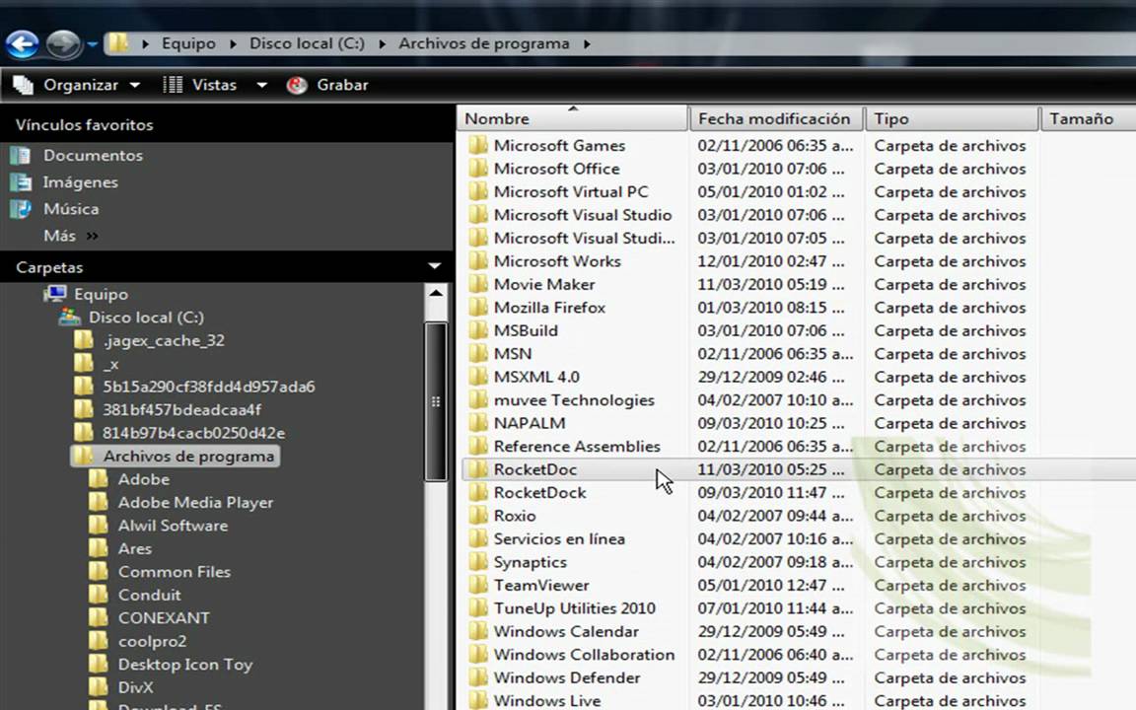The image size is (1136, 710).
Task: Select the _x folder in tree
Action: 110,364
